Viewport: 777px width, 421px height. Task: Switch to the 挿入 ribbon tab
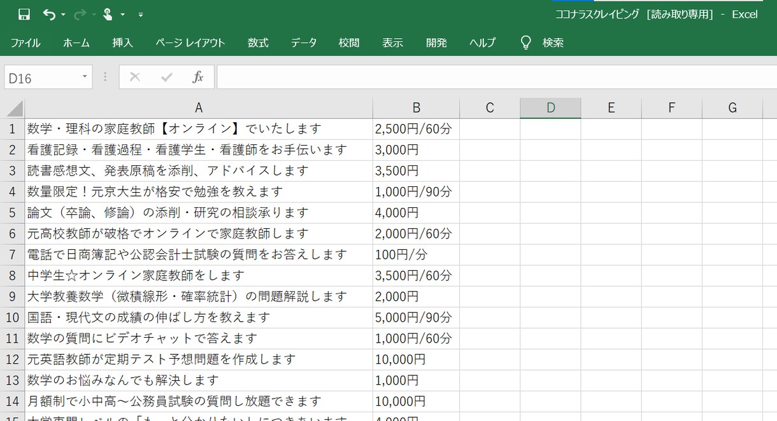pos(123,43)
